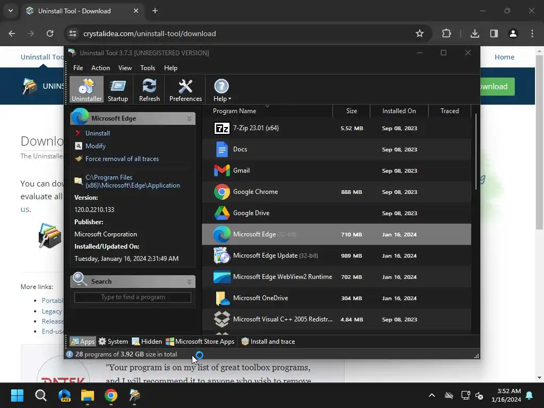The image size is (544, 408).
Task: Collapse the Search panel
Action: pyautogui.click(x=190, y=282)
